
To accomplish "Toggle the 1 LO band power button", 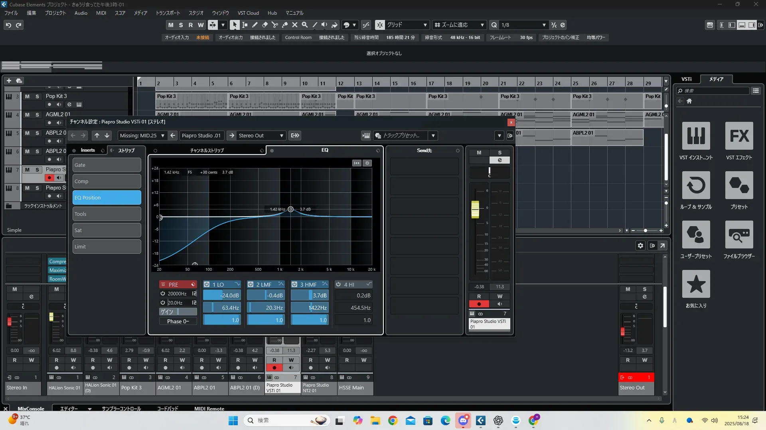I will click(x=207, y=284).
